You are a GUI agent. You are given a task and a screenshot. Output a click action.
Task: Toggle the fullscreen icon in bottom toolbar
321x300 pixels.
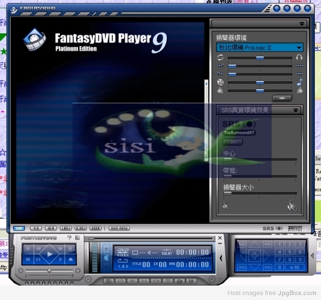pos(168,281)
